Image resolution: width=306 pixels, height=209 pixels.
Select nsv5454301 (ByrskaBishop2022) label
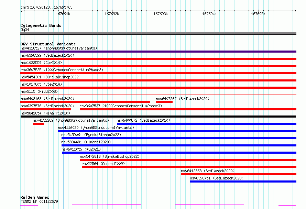pyautogui.click(x=51, y=77)
